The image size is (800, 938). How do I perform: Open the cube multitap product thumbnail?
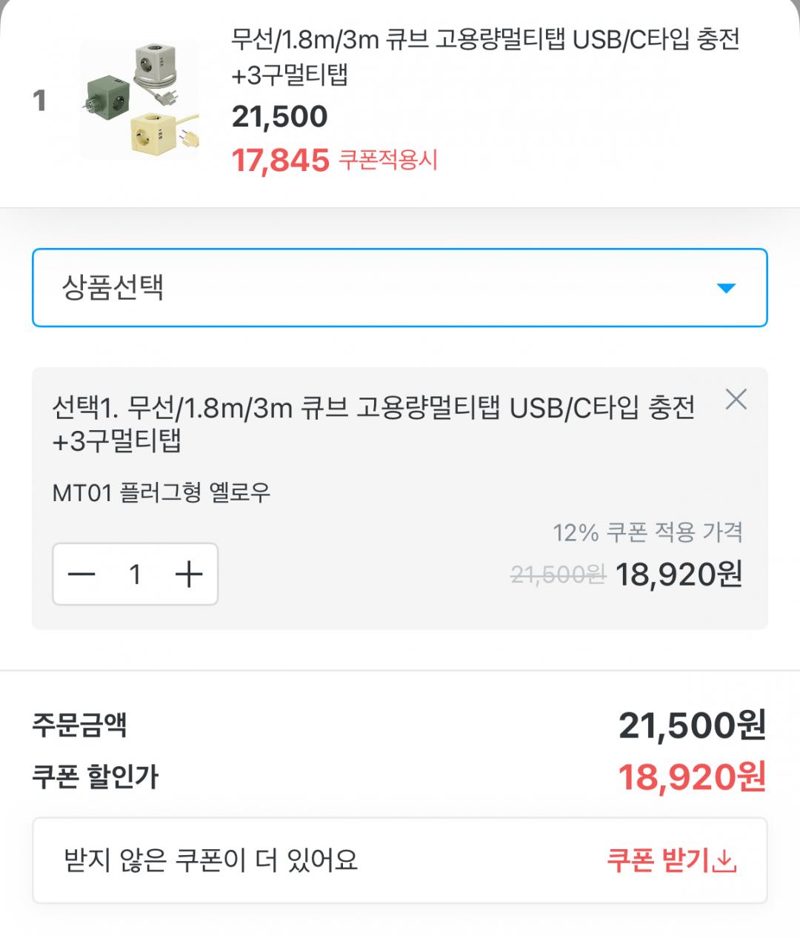coord(139,100)
